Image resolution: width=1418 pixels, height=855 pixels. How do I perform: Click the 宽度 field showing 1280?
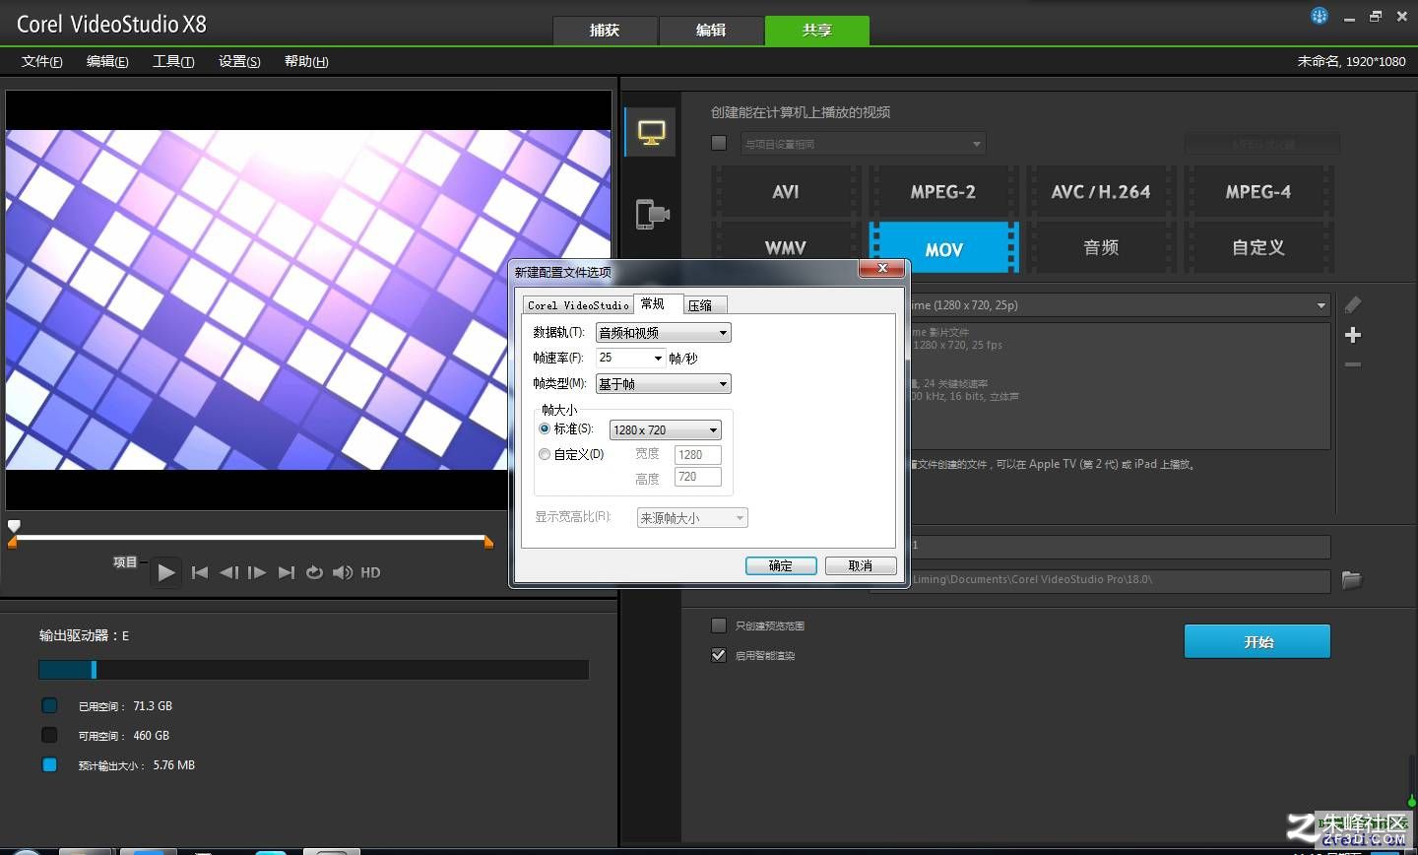pyautogui.click(x=698, y=455)
